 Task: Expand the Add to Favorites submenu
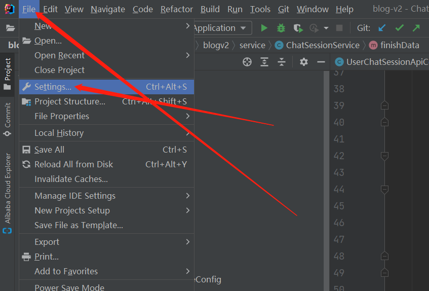click(x=107, y=271)
